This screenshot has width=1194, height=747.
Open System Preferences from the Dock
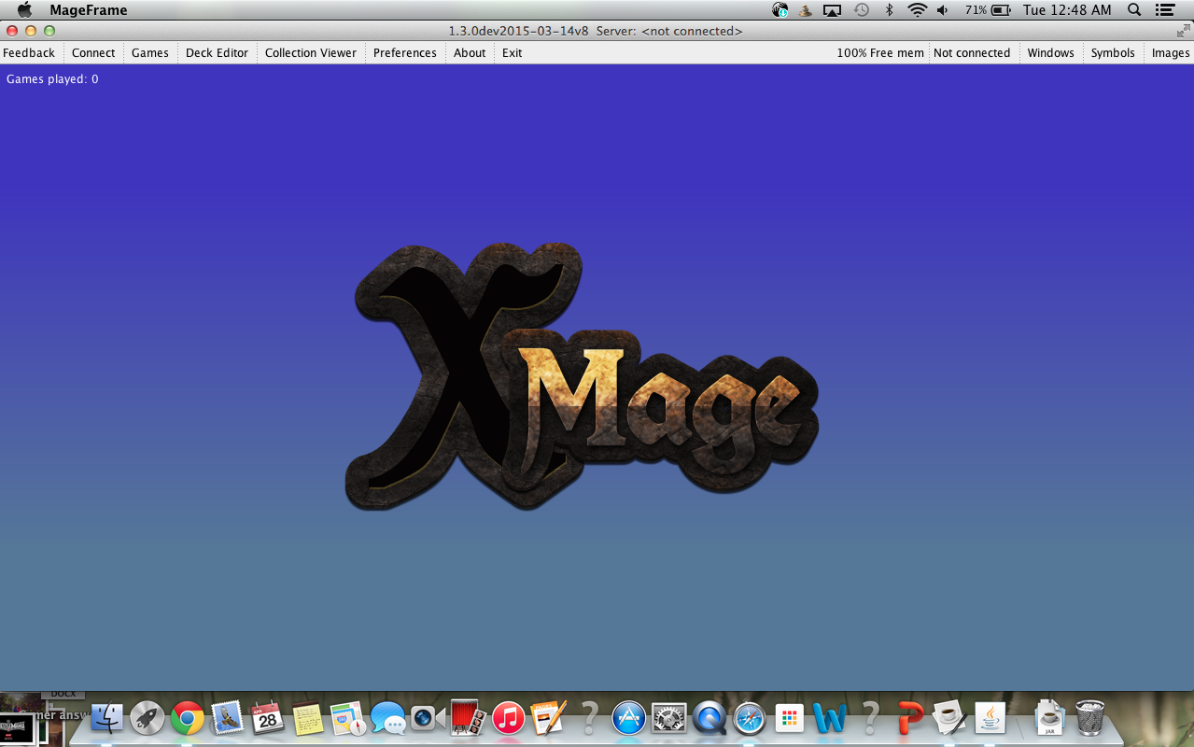pos(669,718)
